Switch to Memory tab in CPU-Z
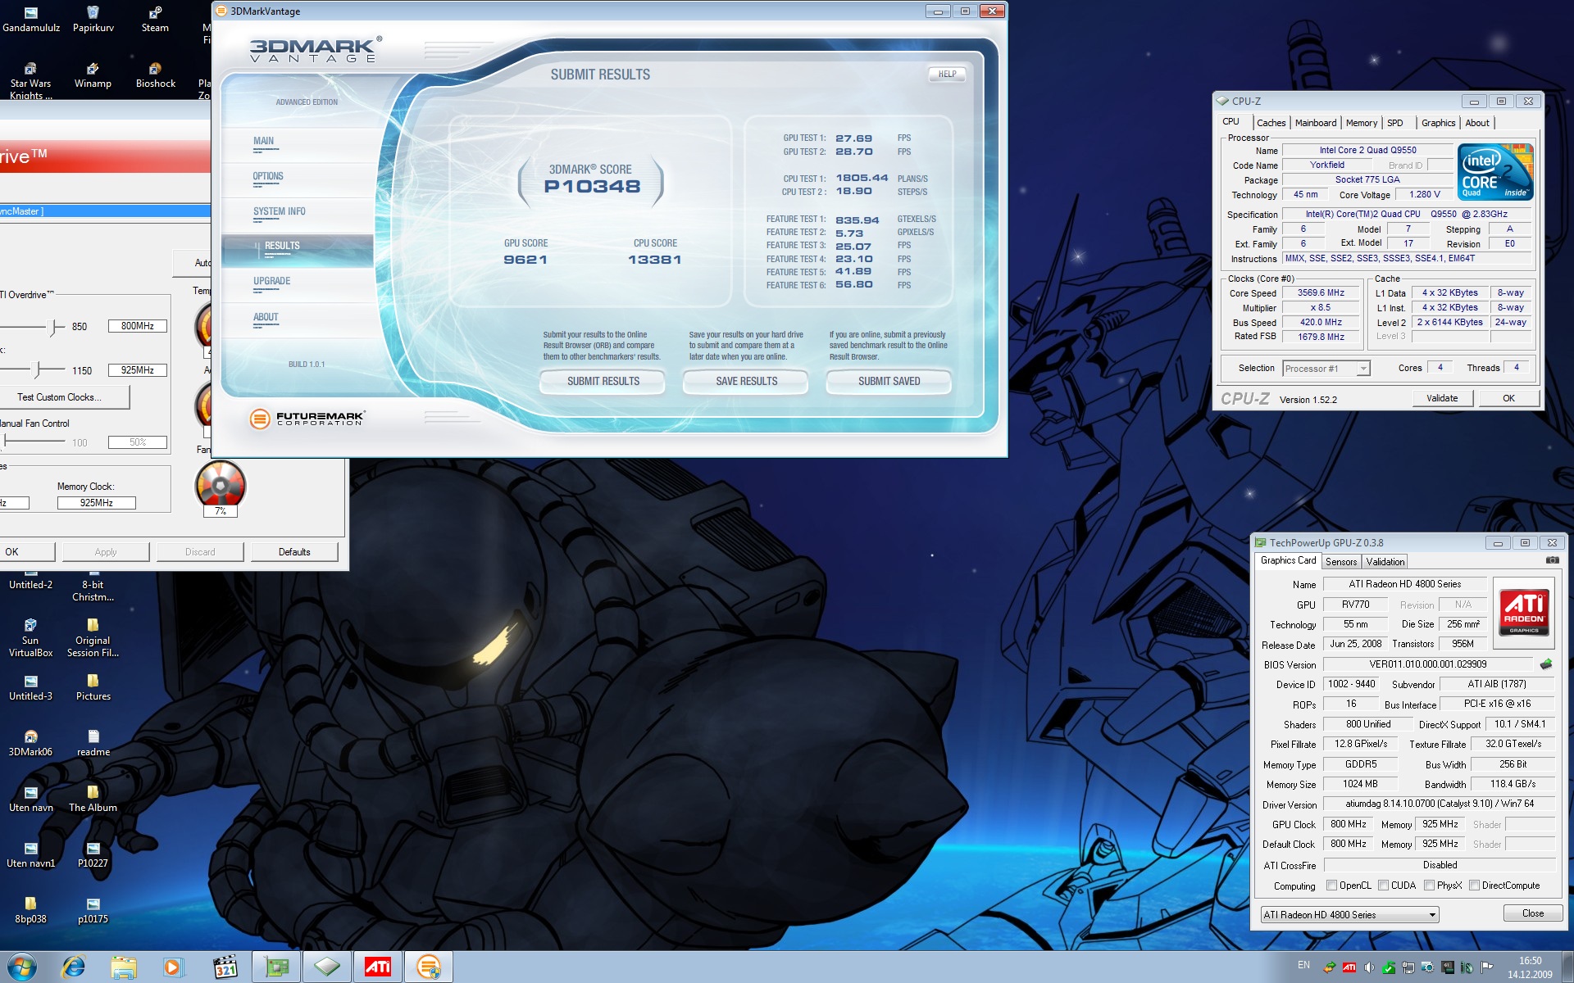Image resolution: width=1574 pixels, height=983 pixels. [x=1361, y=123]
